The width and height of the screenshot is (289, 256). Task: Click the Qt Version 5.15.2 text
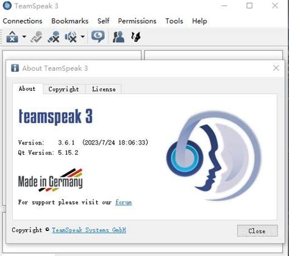tap(48, 152)
